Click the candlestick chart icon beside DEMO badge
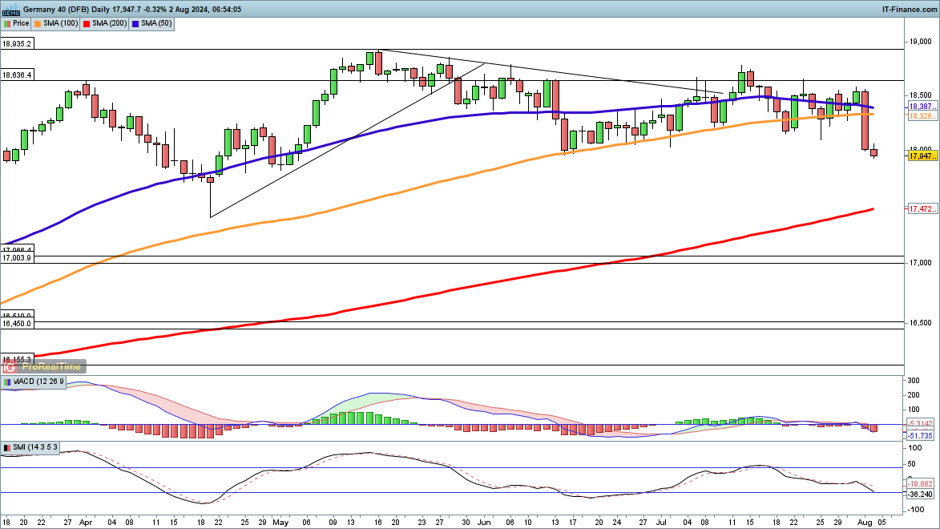 12,6
